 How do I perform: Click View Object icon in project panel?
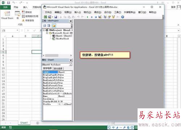point(49,26)
